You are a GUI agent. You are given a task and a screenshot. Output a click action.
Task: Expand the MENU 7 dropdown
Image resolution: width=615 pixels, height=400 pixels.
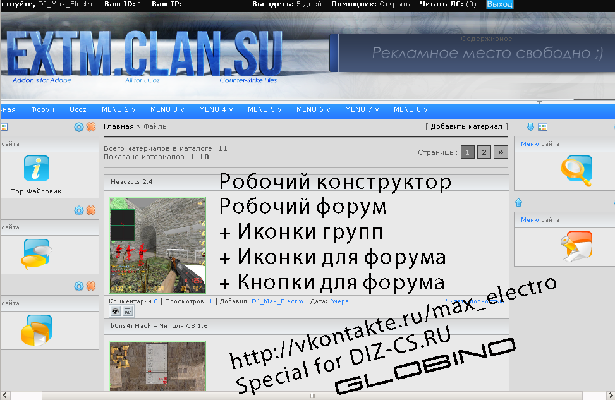click(362, 109)
